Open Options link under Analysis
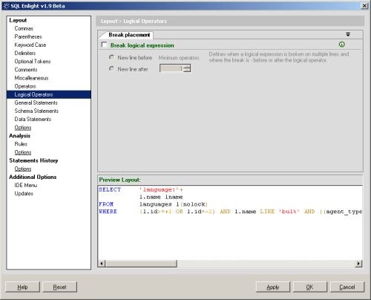Screen dimensions: 371x300 coord(23,152)
